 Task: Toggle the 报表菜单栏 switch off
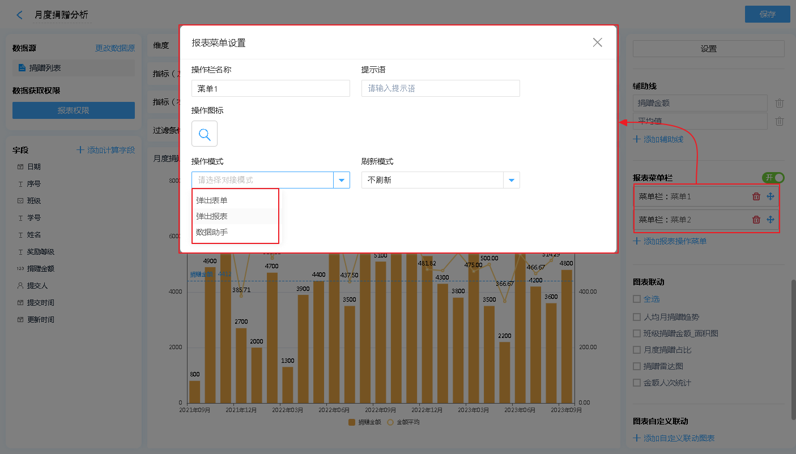(x=773, y=178)
